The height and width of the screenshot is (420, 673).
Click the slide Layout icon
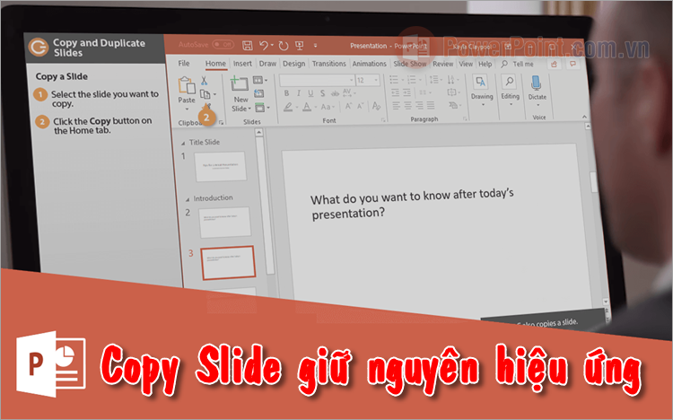tap(258, 80)
